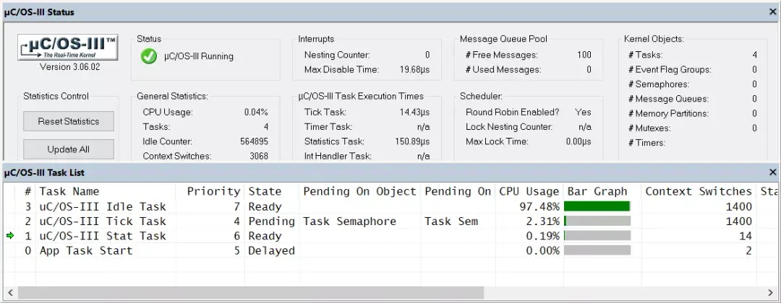Viewport: 781px width, 303px height.
Task: Close the µC/OS-III Status panel
Action: tap(772, 12)
